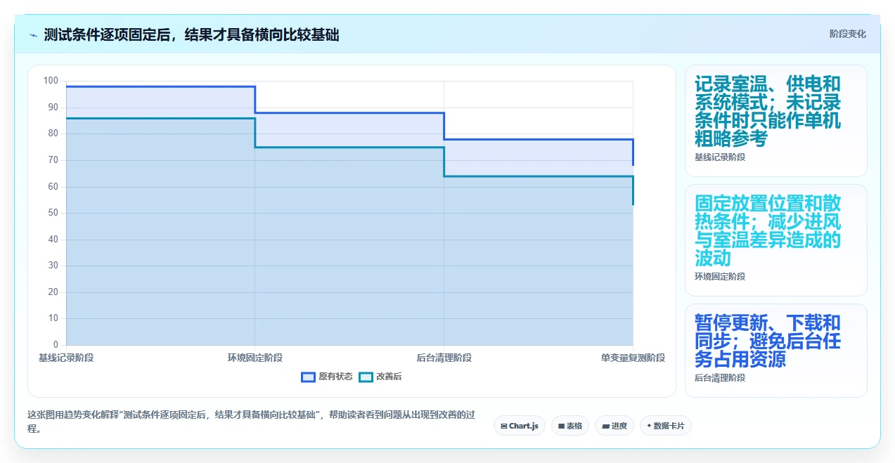
Task: Toggle the 改善后 legend color box
Action: coord(366,377)
